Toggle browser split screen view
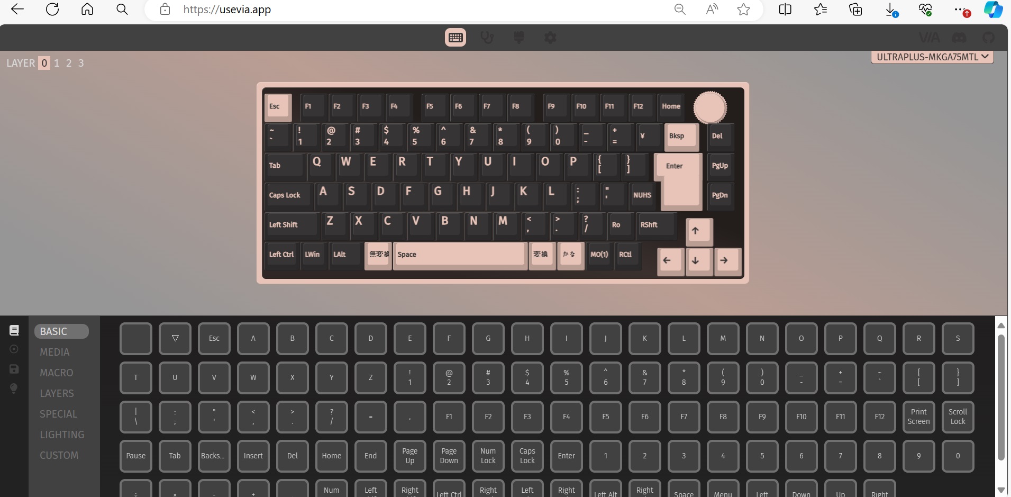1011x497 pixels. [x=785, y=10]
